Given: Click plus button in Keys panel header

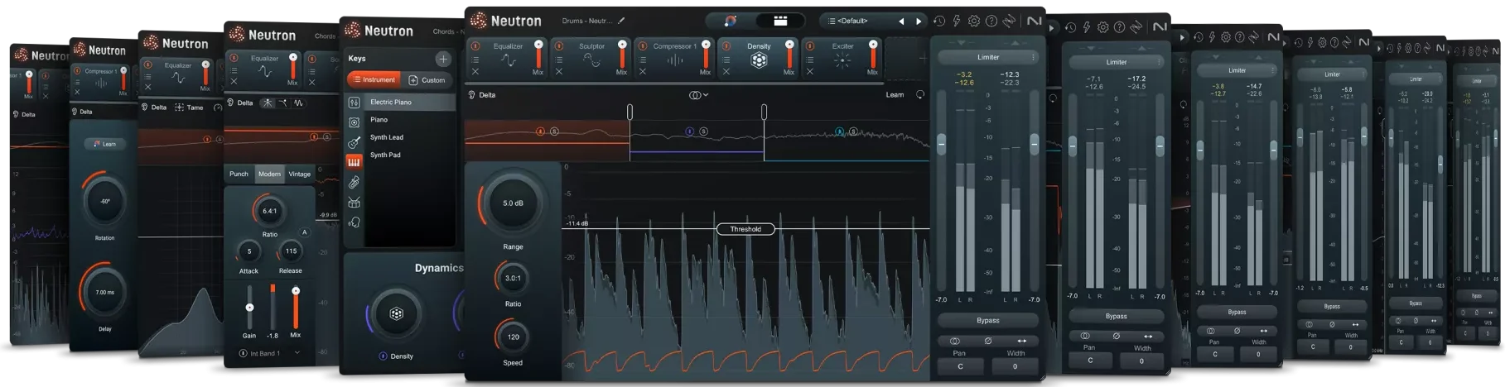Looking at the screenshot, I should [443, 59].
